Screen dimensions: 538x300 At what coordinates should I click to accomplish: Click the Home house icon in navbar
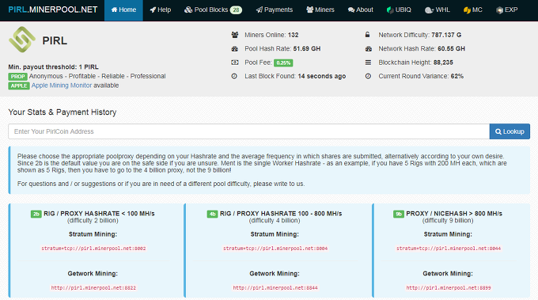pos(114,10)
